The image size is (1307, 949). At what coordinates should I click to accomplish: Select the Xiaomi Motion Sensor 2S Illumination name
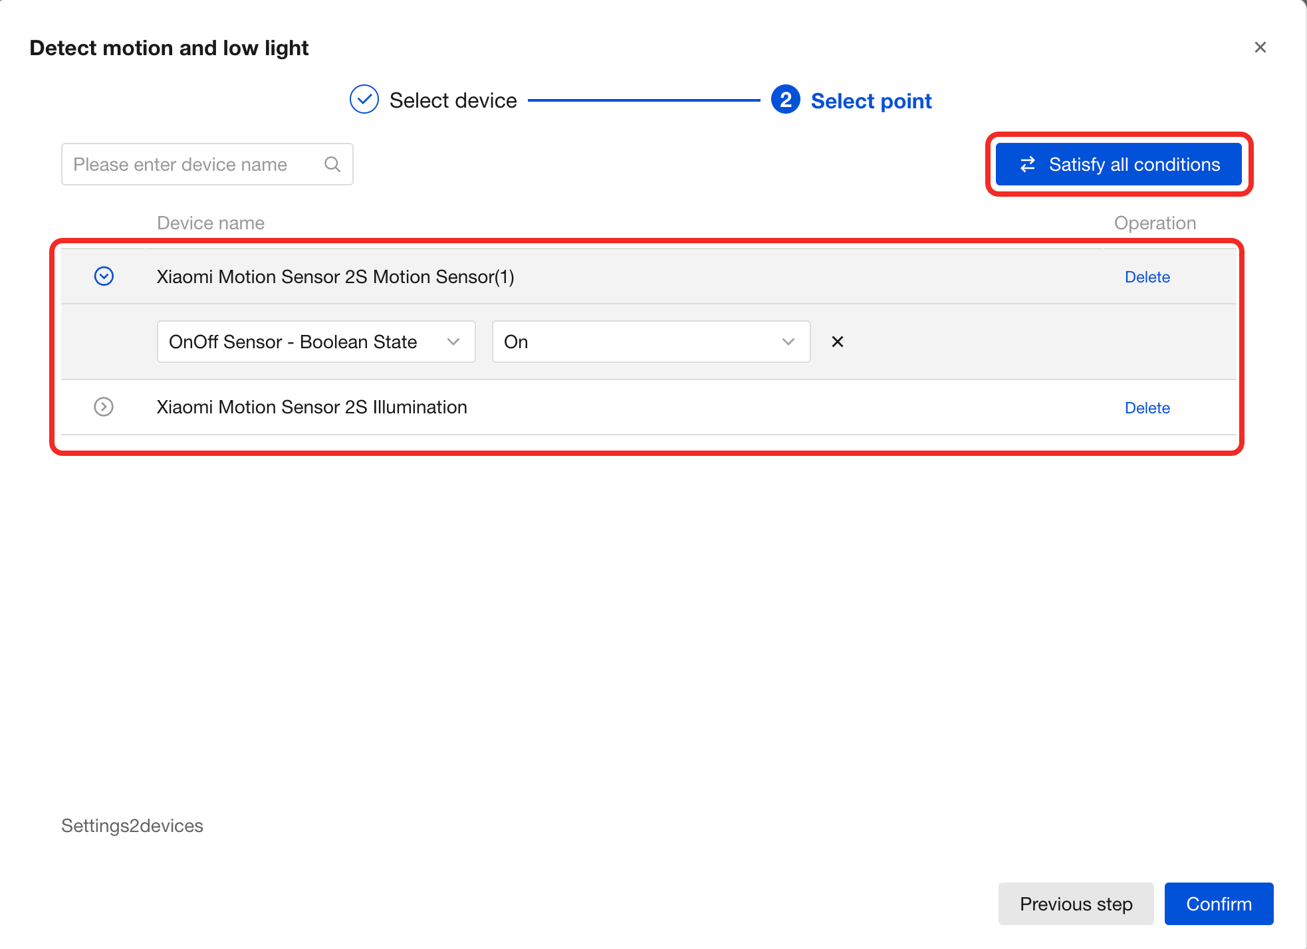[x=312, y=407]
